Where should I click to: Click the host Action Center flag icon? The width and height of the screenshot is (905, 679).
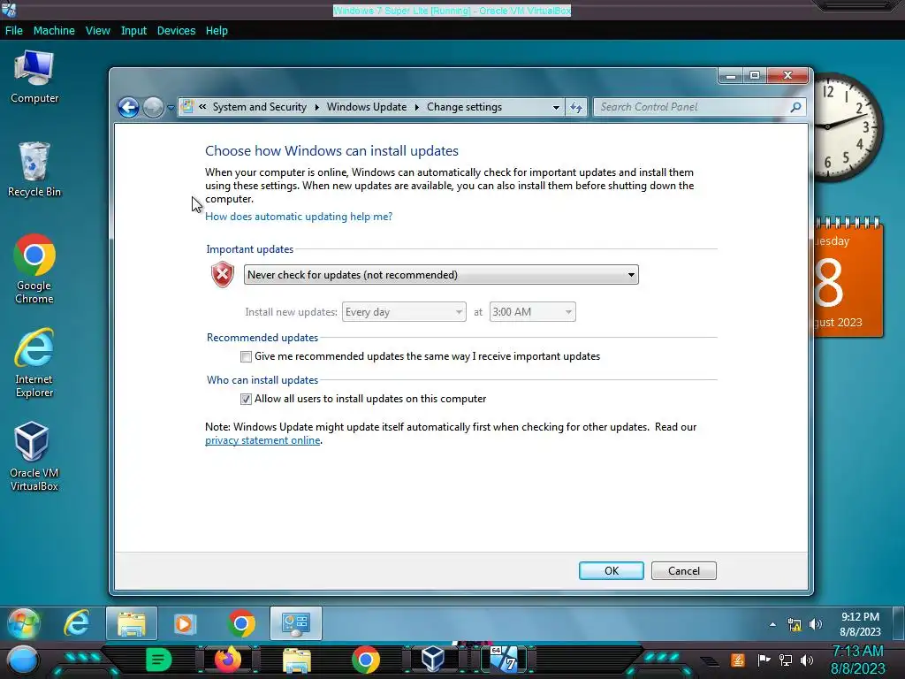coord(764,660)
